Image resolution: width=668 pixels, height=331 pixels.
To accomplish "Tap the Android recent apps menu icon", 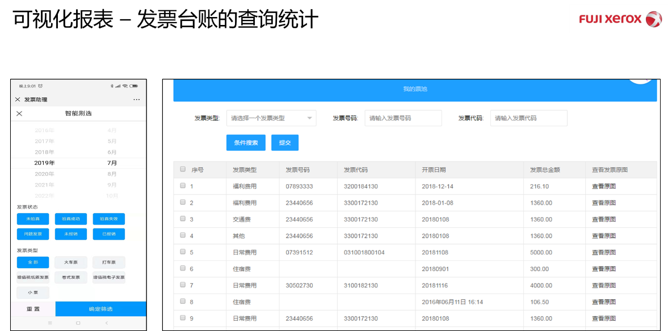I will click(x=49, y=323).
